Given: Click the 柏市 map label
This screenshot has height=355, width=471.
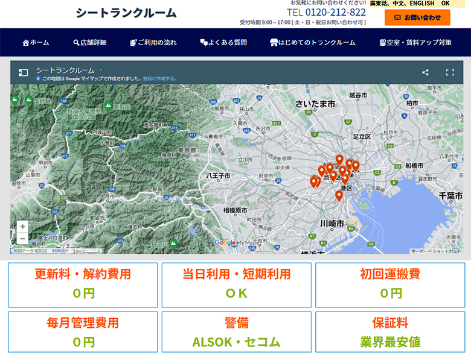Looking at the screenshot, I should coord(412,103).
